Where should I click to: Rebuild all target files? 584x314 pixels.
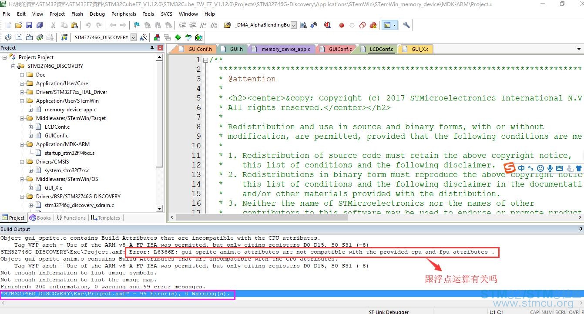click(x=29, y=37)
